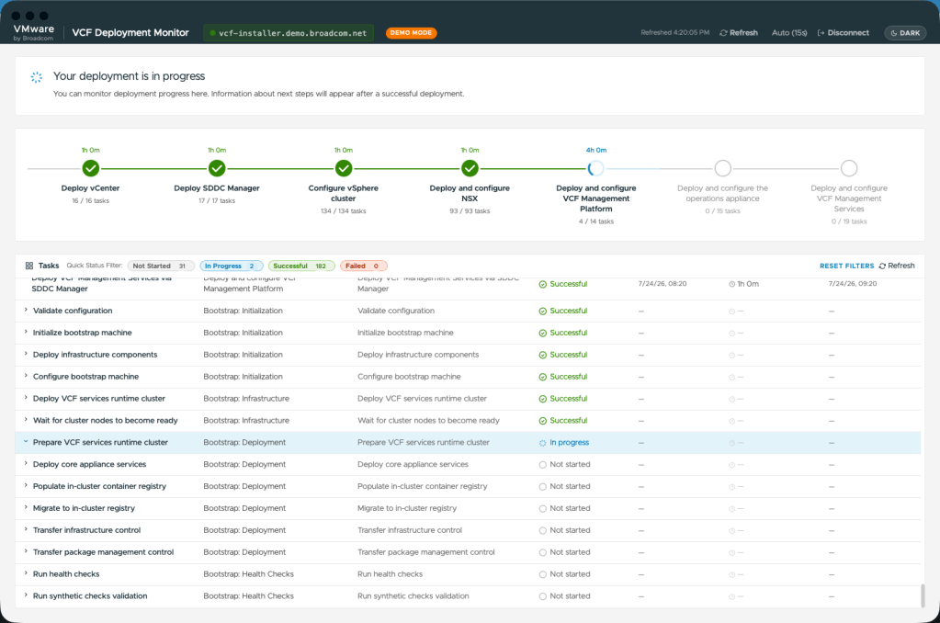Image resolution: width=940 pixels, height=623 pixels.
Task: Click Successful icon for Deploy VCF services runtime
Action: pos(542,399)
